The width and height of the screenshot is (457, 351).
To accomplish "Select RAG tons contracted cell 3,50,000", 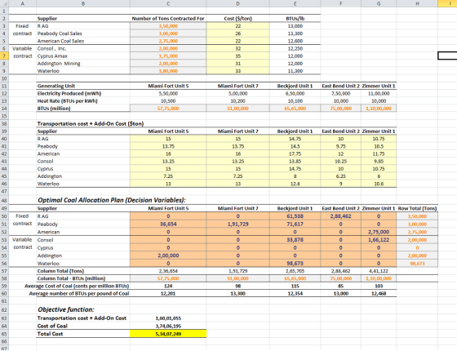I will [168, 26].
